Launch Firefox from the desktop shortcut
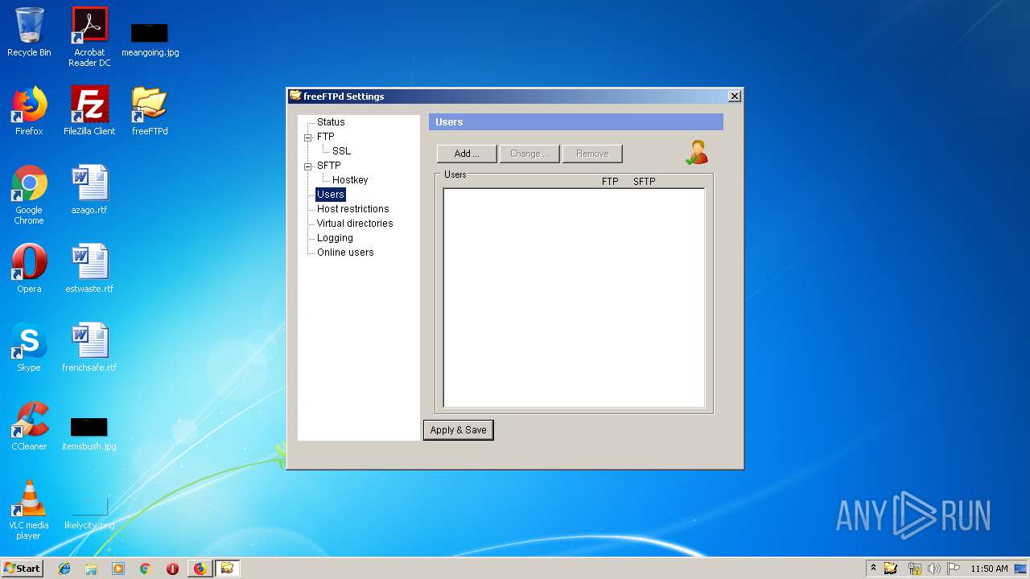This screenshot has height=579, width=1030. 29,111
